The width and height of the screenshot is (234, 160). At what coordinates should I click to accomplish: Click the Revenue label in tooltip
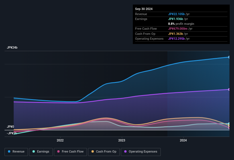point(141,14)
